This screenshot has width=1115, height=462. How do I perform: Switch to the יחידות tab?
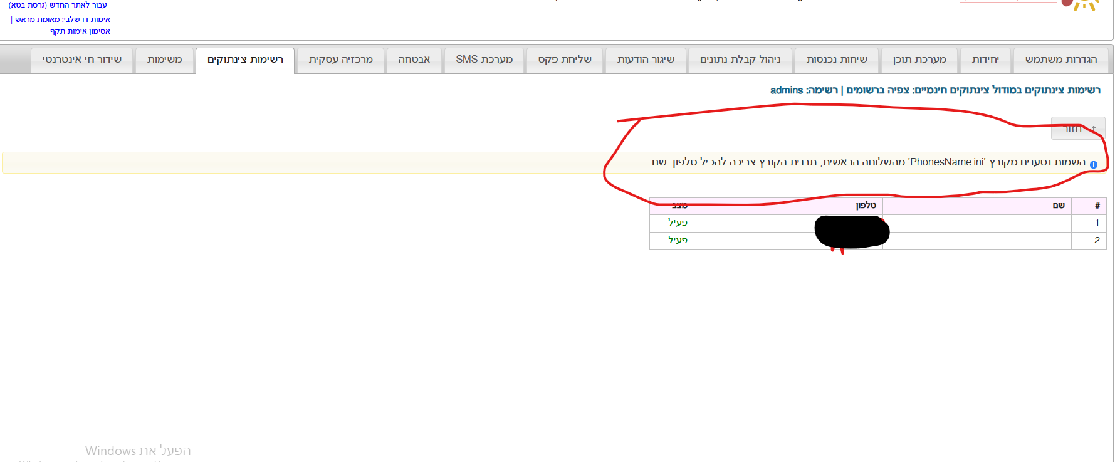pyautogui.click(x=985, y=60)
